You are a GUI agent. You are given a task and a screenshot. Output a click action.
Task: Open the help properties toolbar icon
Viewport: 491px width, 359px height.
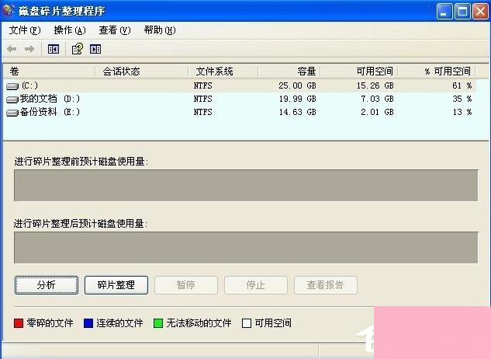pyautogui.click(x=78, y=49)
